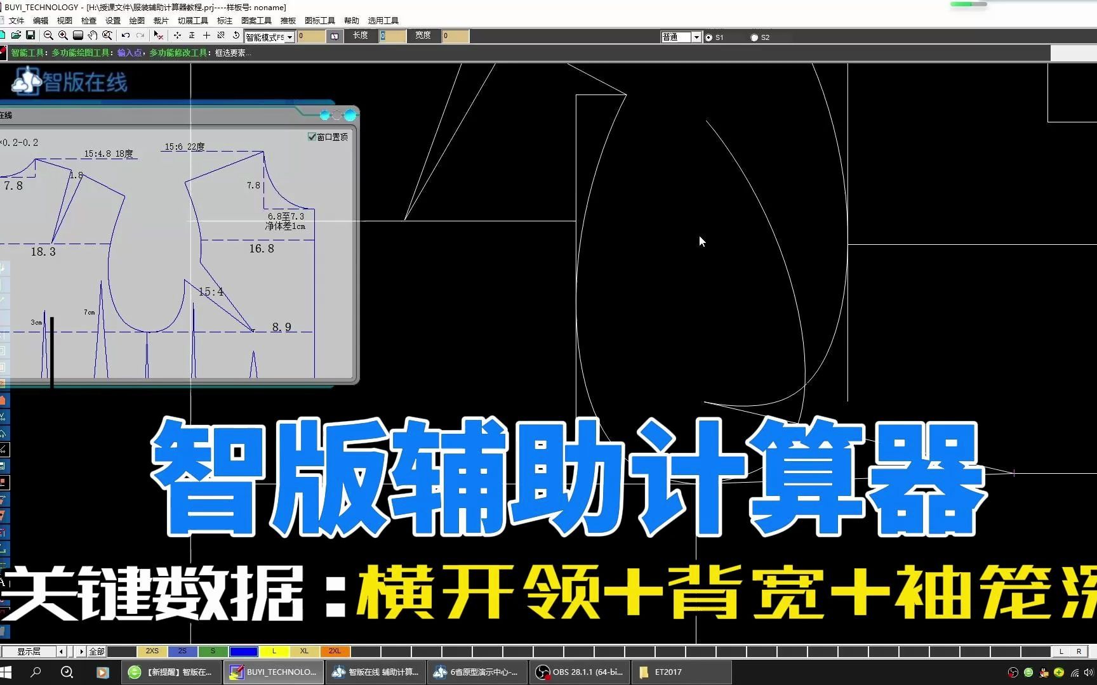The width and height of the screenshot is (1097, 685).
Task: Select the XL size swatch
Action: [x=305, y=651]
